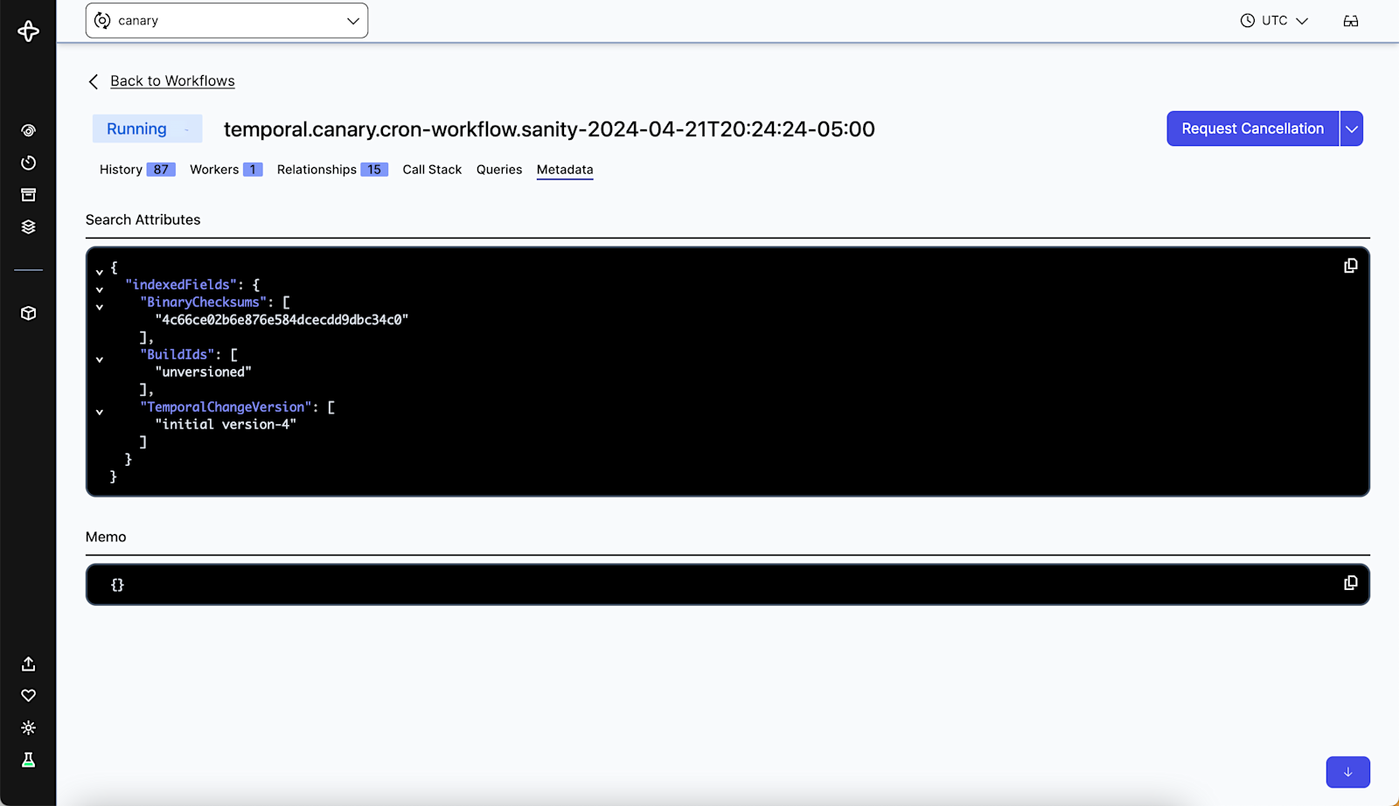Click the Running status badge
The image size is (1399, 806).
pyautogui.click(x=147, y=129)
